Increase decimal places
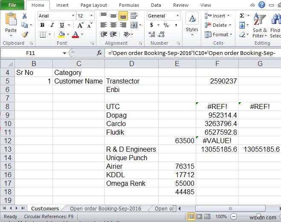Image resolution: width=281 pixels, height=222 pixels. [x=152, y=34]
